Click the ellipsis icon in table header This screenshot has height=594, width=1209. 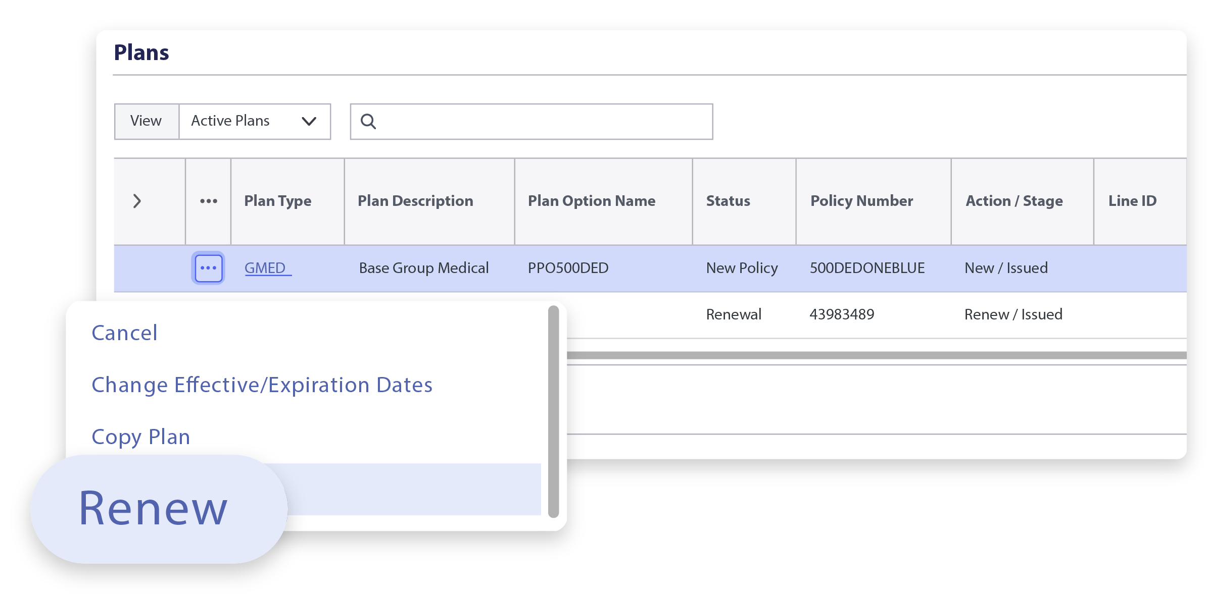point(208,201)
